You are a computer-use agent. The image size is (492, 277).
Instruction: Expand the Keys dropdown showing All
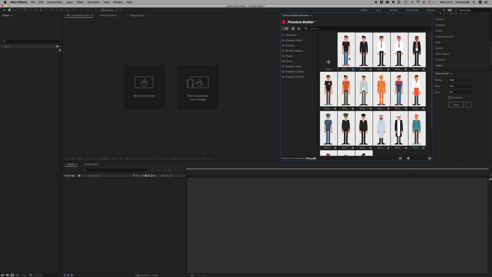(x=462, y=92)
